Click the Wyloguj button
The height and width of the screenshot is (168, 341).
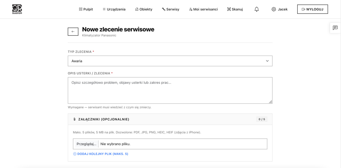click(x=312, y=9)
